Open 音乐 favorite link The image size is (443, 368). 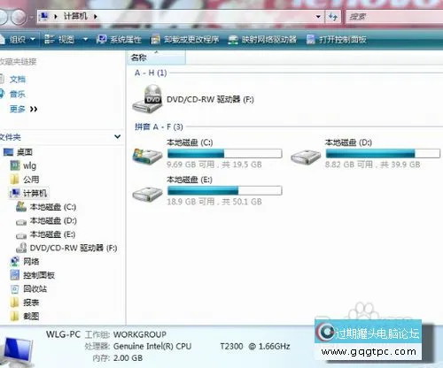[x=18, y=94]
